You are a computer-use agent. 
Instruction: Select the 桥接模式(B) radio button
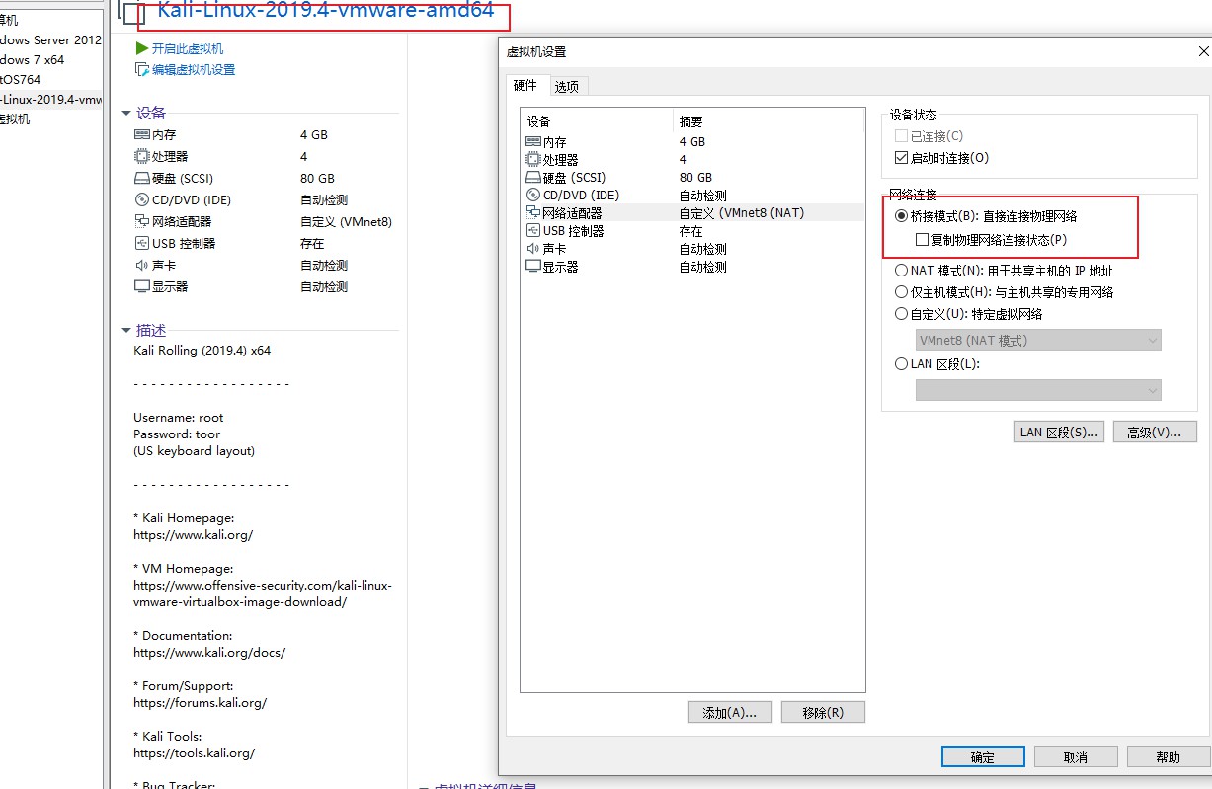pos(901,216)
